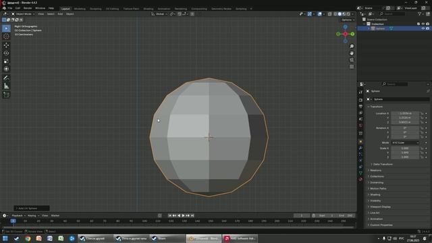Open the Physics properties tab icon
432x243 pixels.
[360, 161]
